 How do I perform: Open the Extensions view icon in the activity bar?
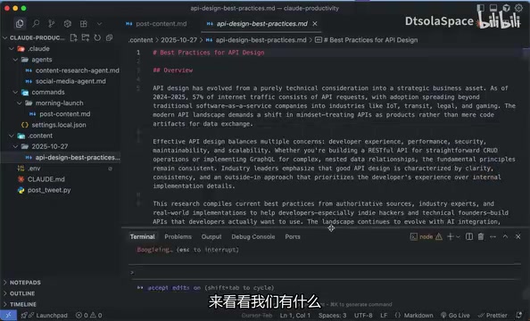tap(84, 23)
